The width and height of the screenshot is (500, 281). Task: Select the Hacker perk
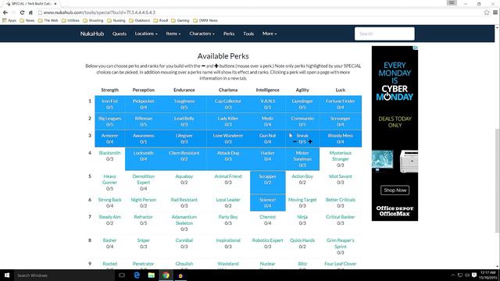(267, 153)
